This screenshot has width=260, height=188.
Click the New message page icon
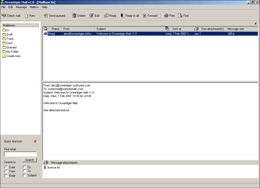26,15
